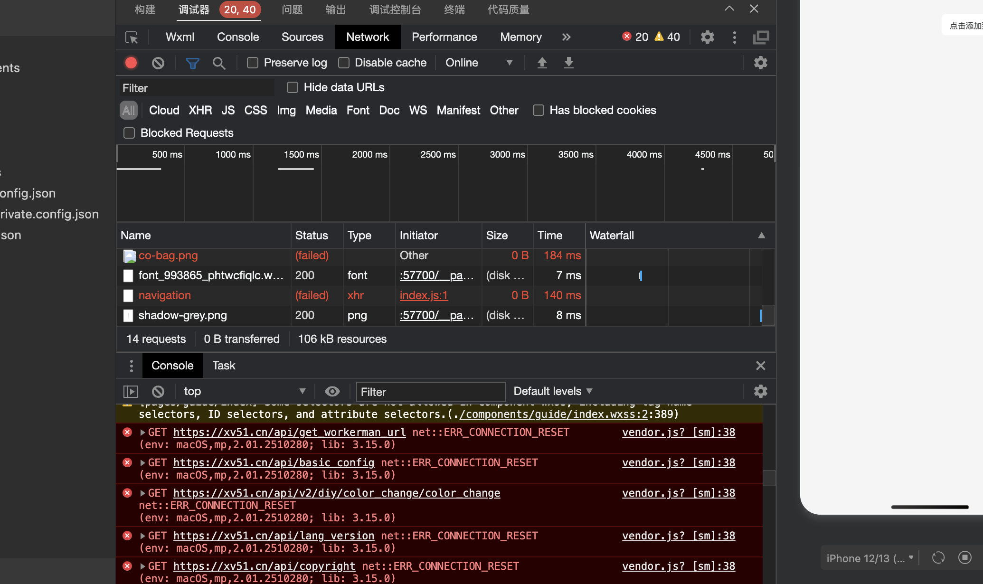Click the export HAR download arrow
Viewport: 983px width, 584px height.
click(x=568, y=63)
